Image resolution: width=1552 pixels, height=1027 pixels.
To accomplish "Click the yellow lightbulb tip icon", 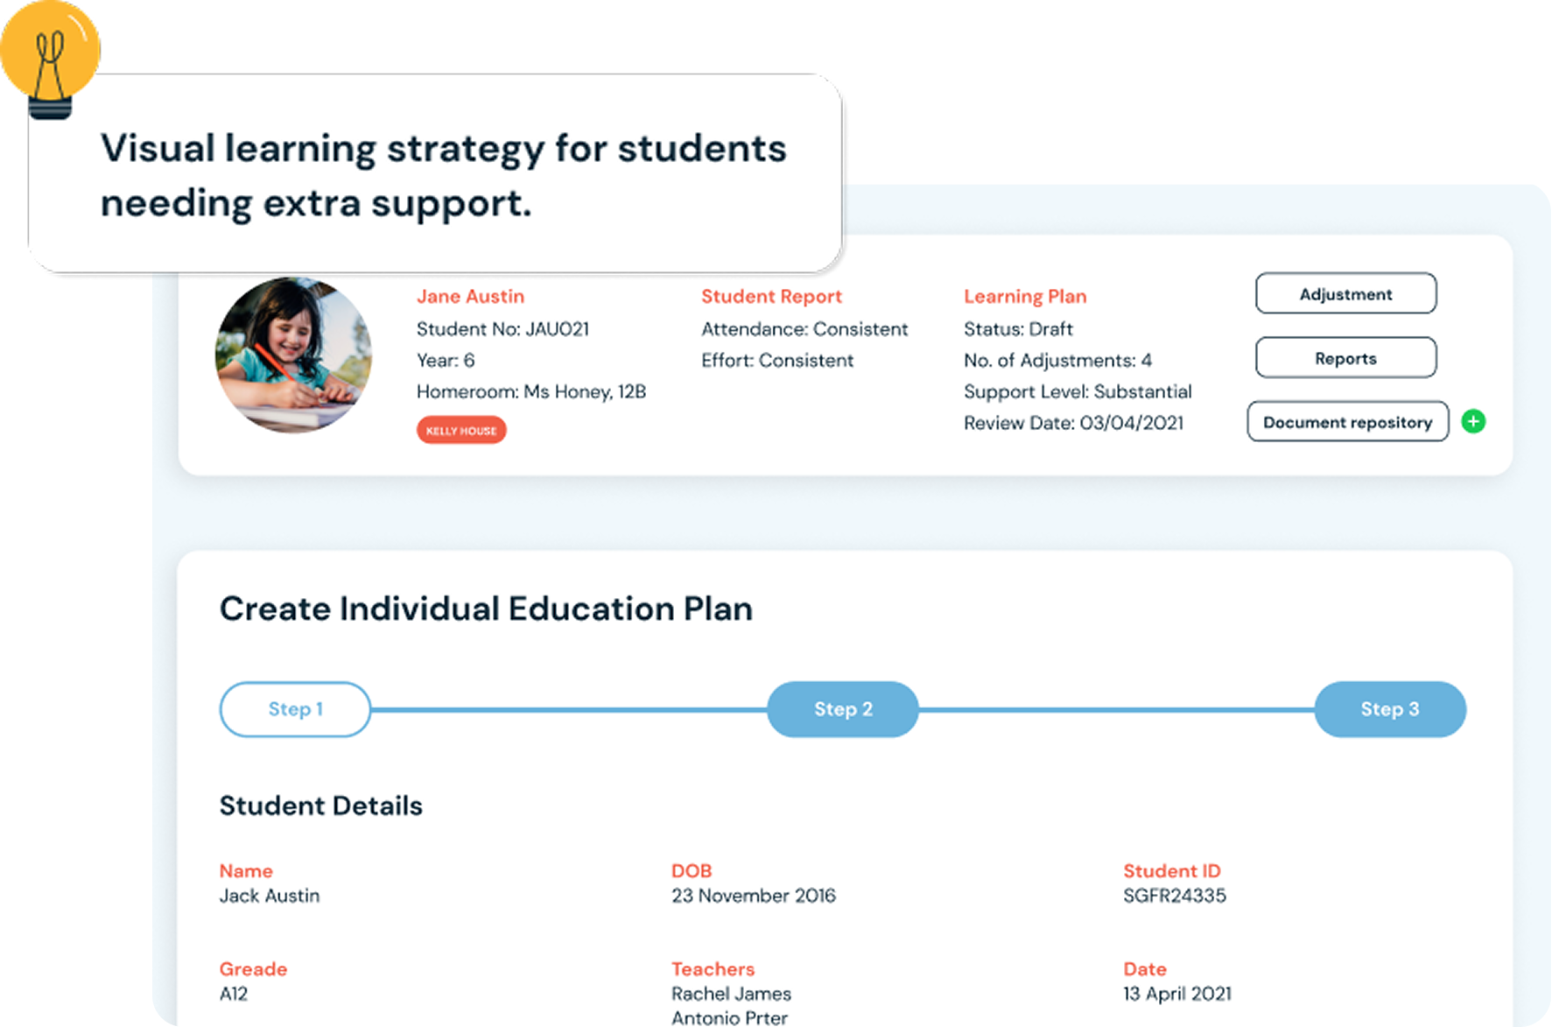I will tap(51, 59).
